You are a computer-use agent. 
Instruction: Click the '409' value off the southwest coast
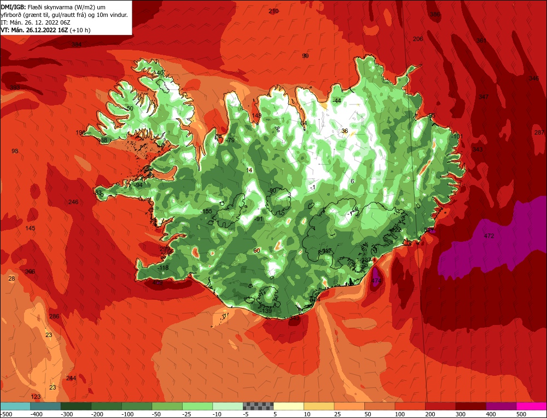(x=158, y=282)
